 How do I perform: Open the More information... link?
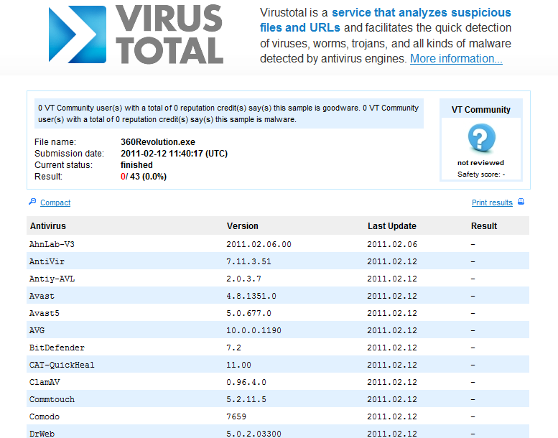(x=456, y=58)
